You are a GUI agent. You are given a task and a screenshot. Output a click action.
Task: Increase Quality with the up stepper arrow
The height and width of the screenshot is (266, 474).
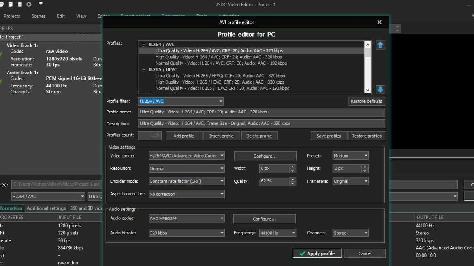pyautogui.click(x=292, y=179)
